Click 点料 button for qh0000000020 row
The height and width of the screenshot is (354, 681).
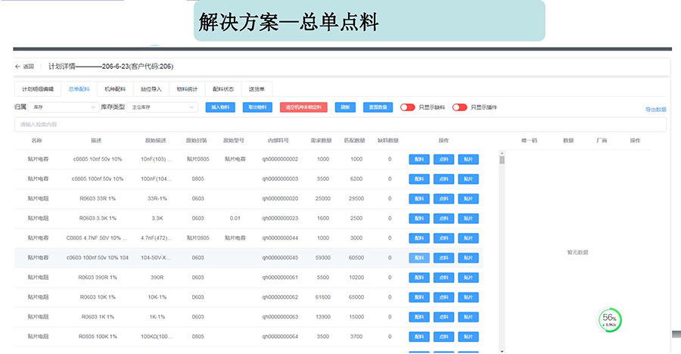tap(443, 198)
